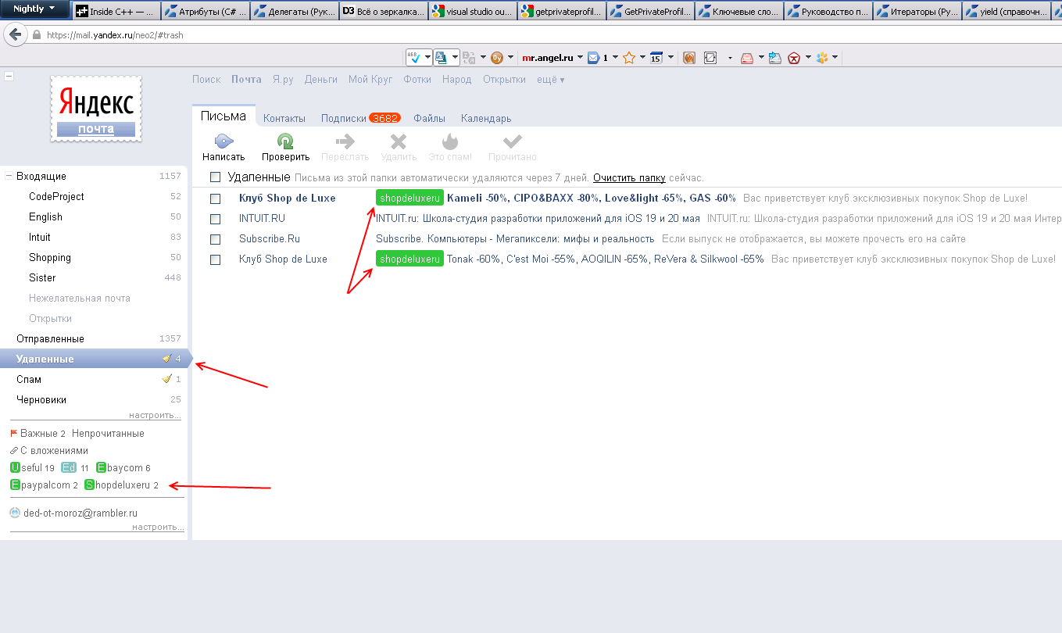Click broom icon next to Удаленные folder
The height and width of the screenshot is (633, 1062).
click(x=166, y=359)
